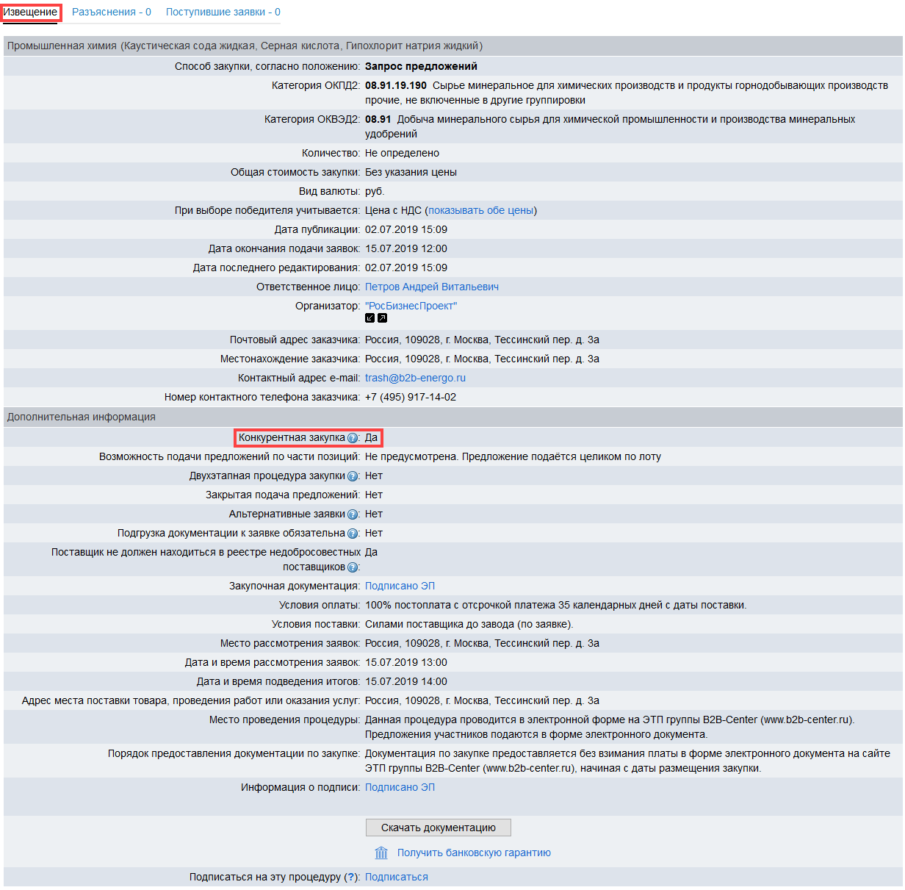The width and height of the screenshot is (905, 890).
Task: Click down-left arrow icon under РосБизнесПроект
Action: 370,318
